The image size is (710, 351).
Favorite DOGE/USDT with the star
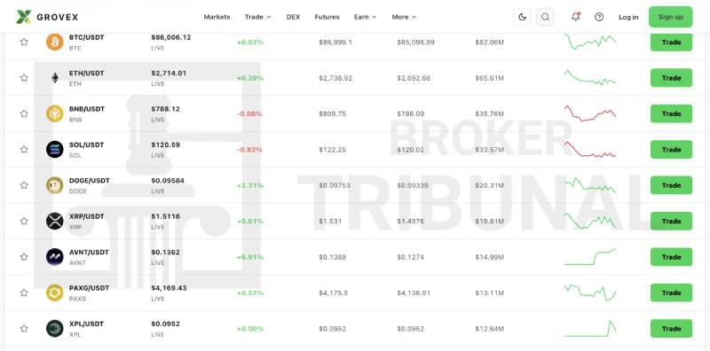point(24,185)
